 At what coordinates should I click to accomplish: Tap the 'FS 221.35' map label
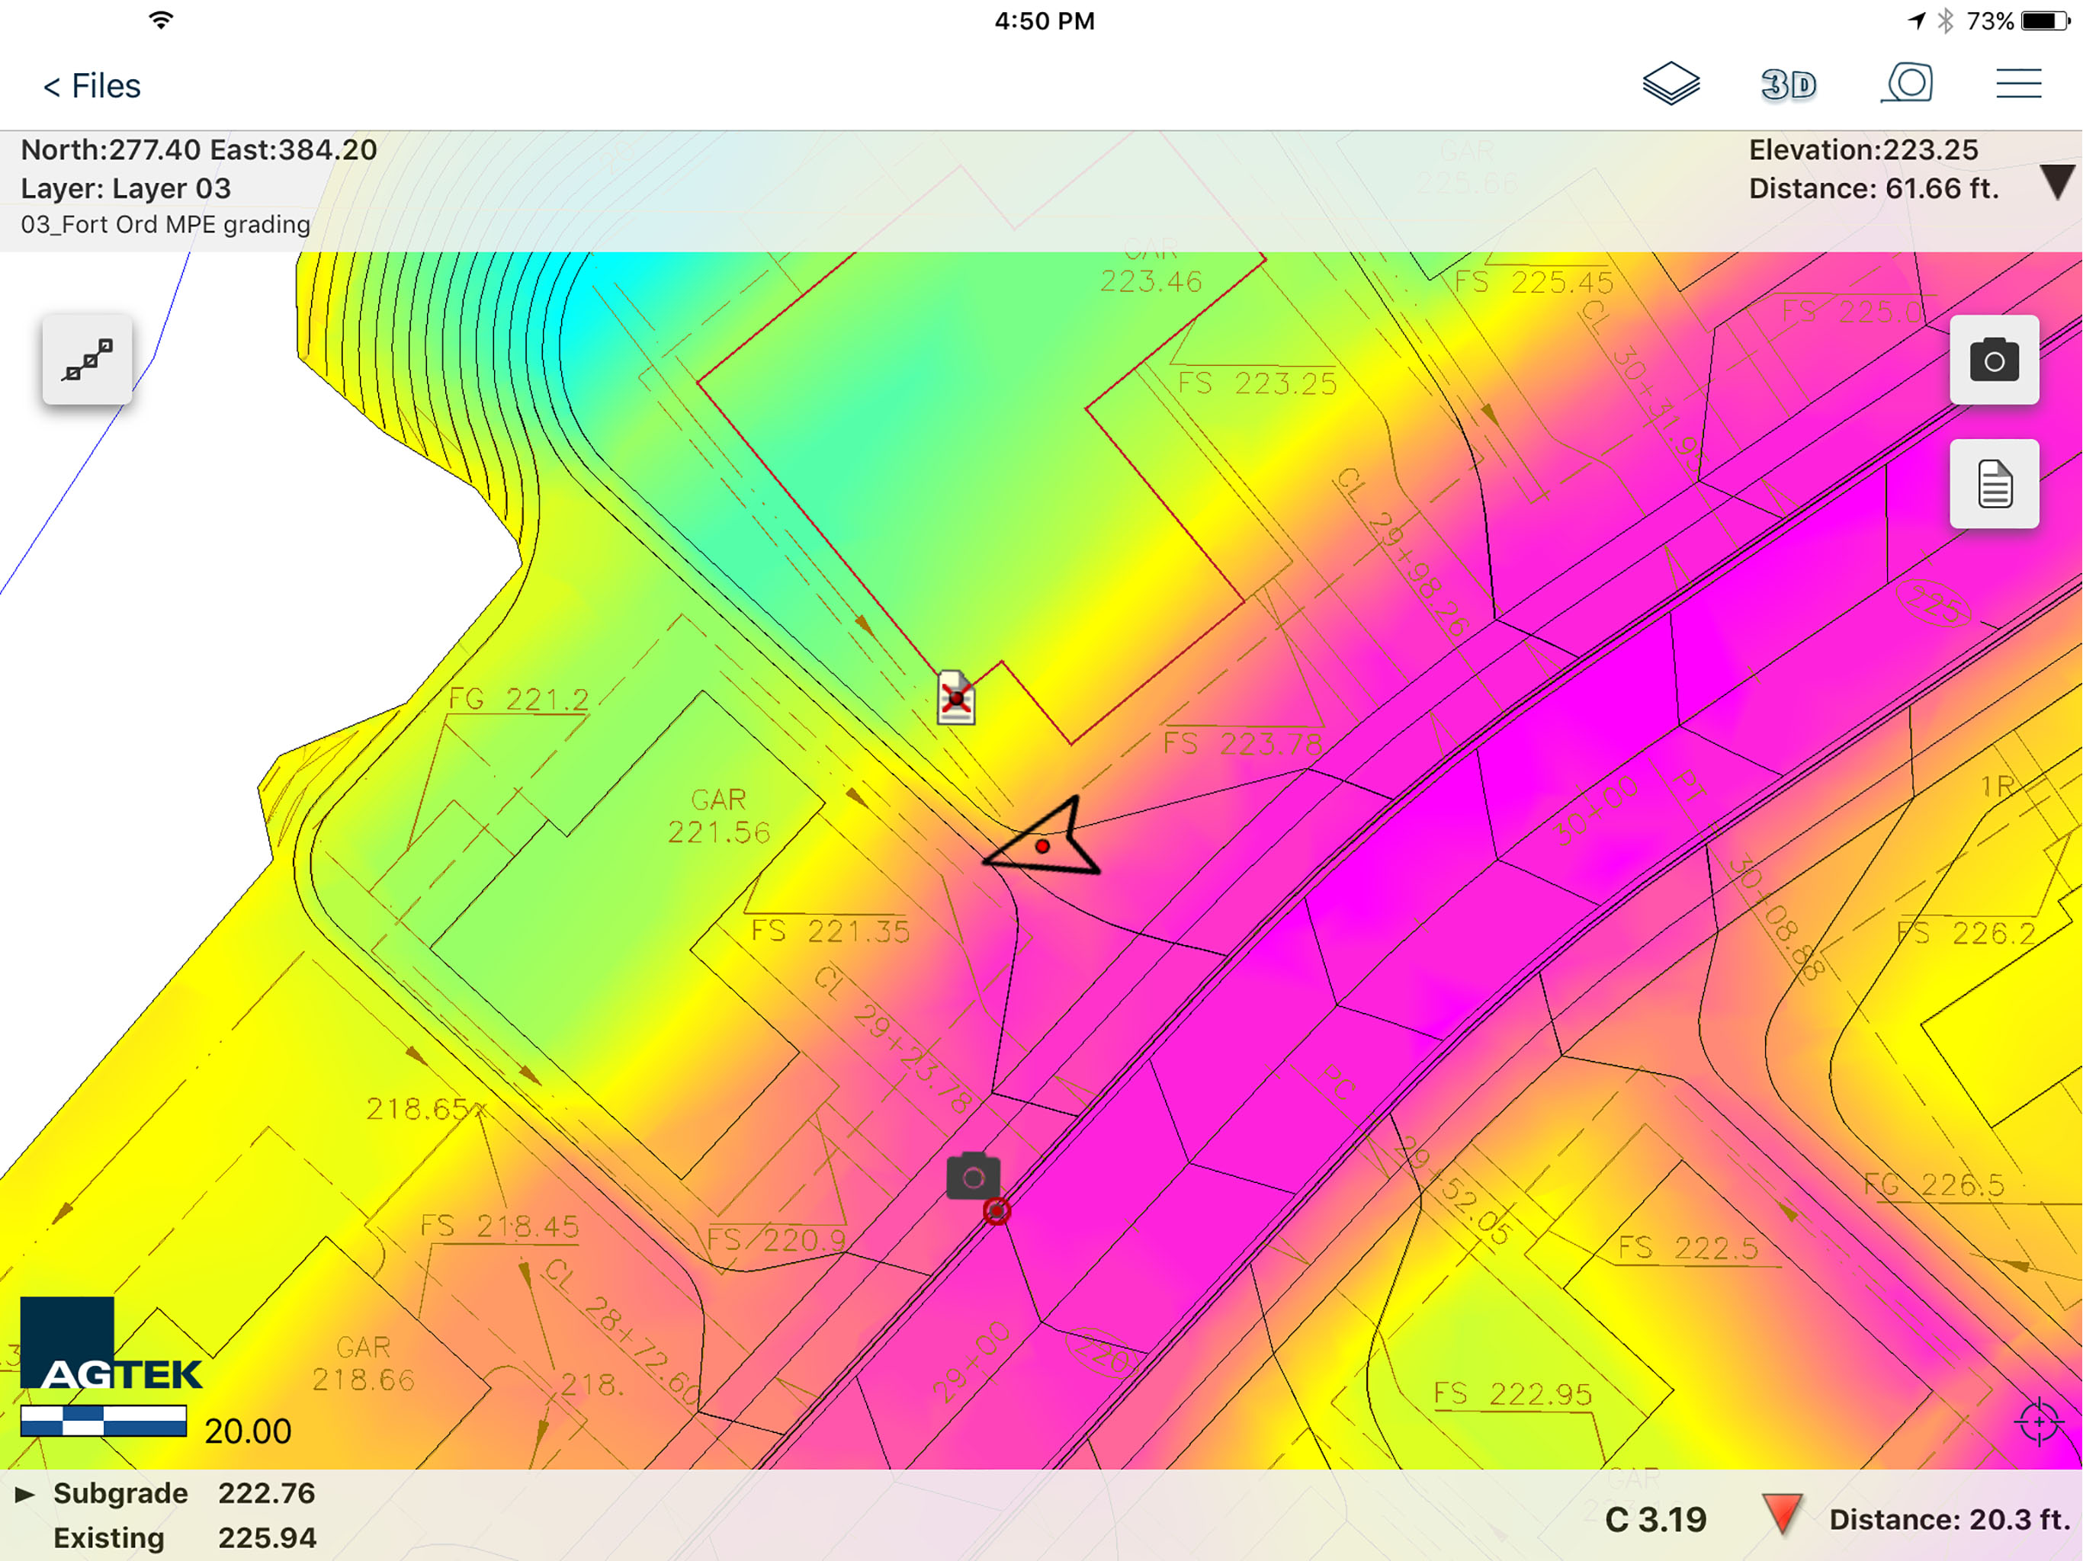(x=830, y=931)
